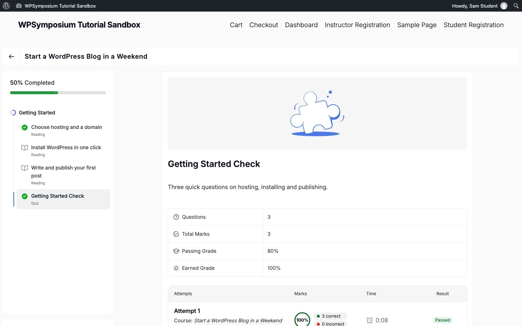Click the 3 correct badge
The height and width of the screenshot is (326, 522).
pyautogui.click(x=330, y=316)
